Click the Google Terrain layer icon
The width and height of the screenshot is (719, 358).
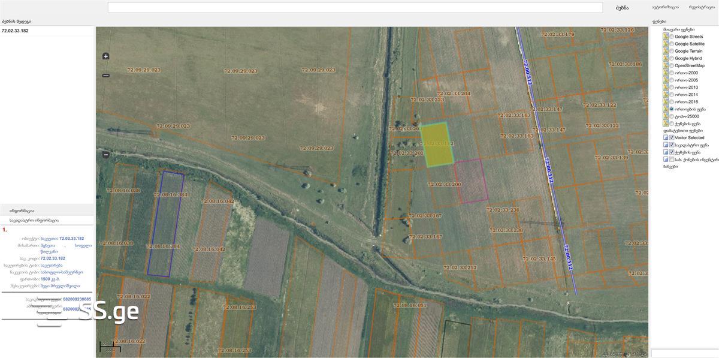click(x=666, y=51)
